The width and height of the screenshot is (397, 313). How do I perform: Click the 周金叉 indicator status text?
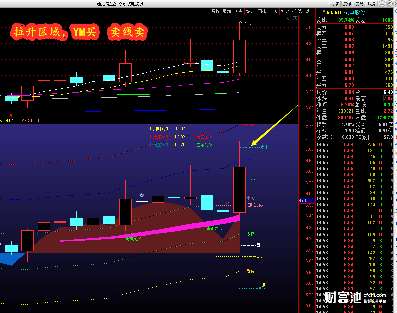(x=204, y=137)
